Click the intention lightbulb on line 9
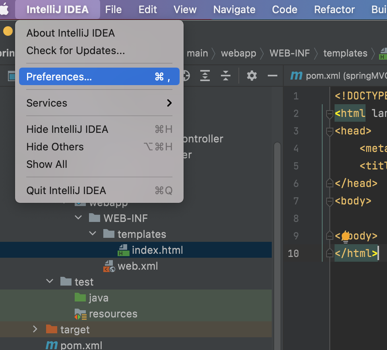 tap(345, 237)
